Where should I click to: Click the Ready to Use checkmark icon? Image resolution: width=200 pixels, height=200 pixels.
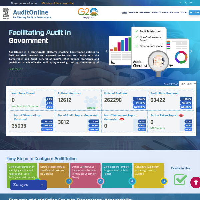click(180, 180)
